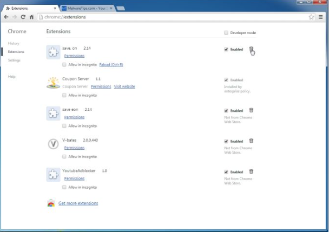The width and height of the screenshot is (329, 232).
Task: Open Settings in the left sidebar
Action: pos(14,60)
